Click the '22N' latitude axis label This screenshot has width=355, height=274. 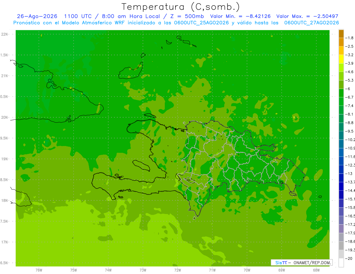4,34
